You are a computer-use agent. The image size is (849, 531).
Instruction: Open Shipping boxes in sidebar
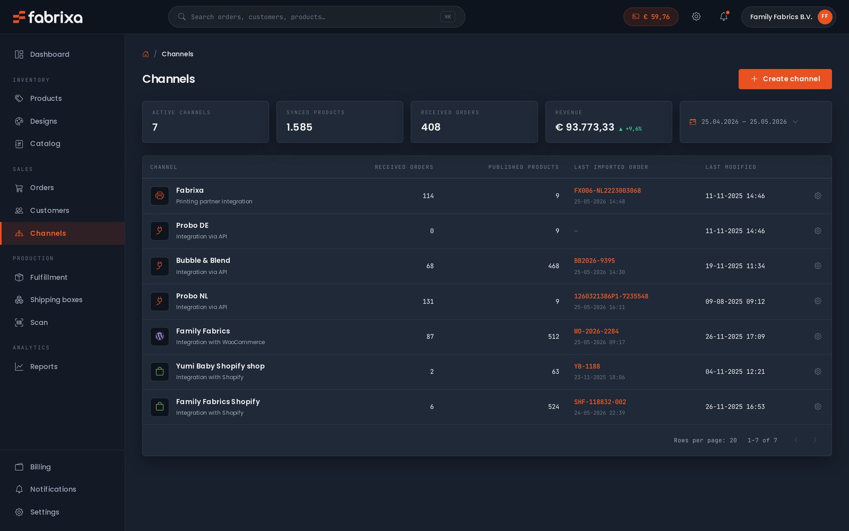[x=63, y=299]
